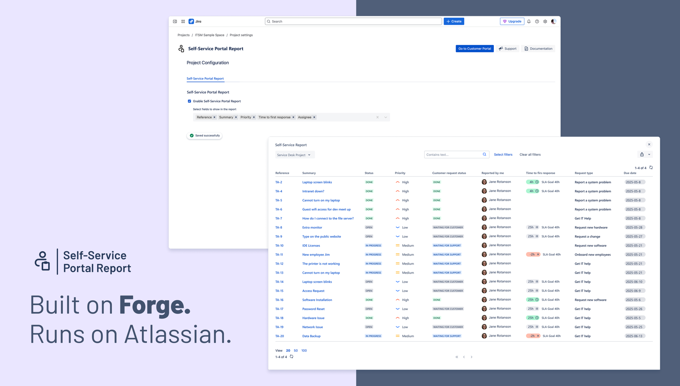Click Select filters link

pyautogui.click(x=503, y=154)
